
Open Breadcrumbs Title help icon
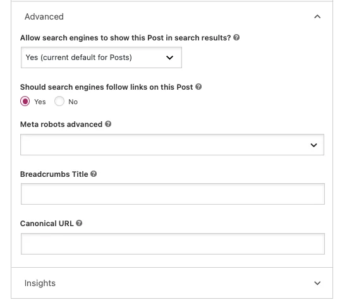pos(94,174)
